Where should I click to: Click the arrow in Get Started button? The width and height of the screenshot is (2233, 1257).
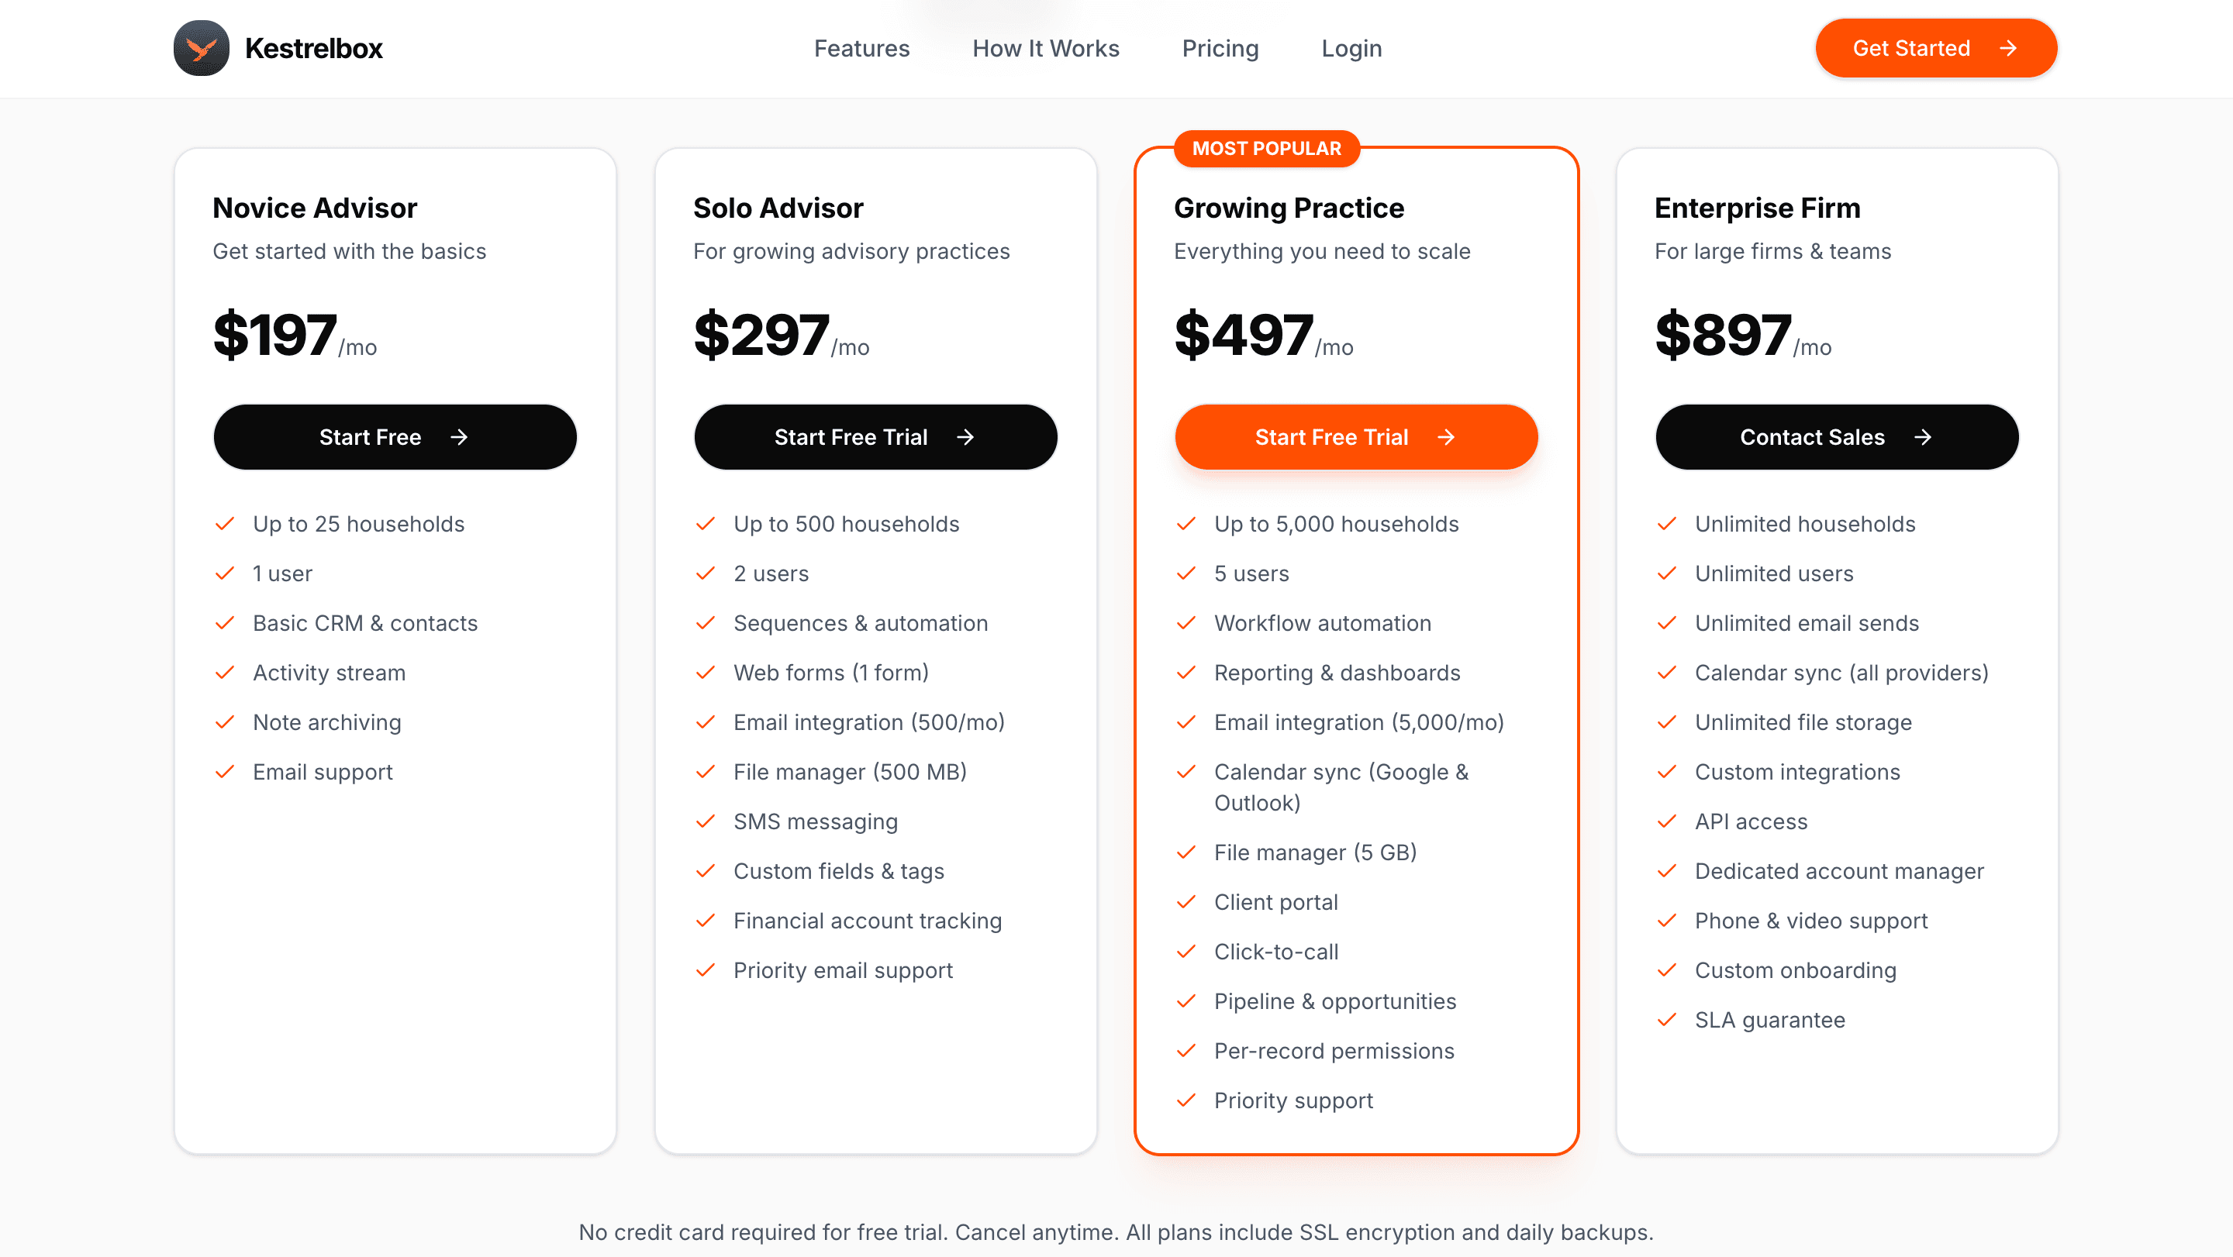[x=2007, y=49]
